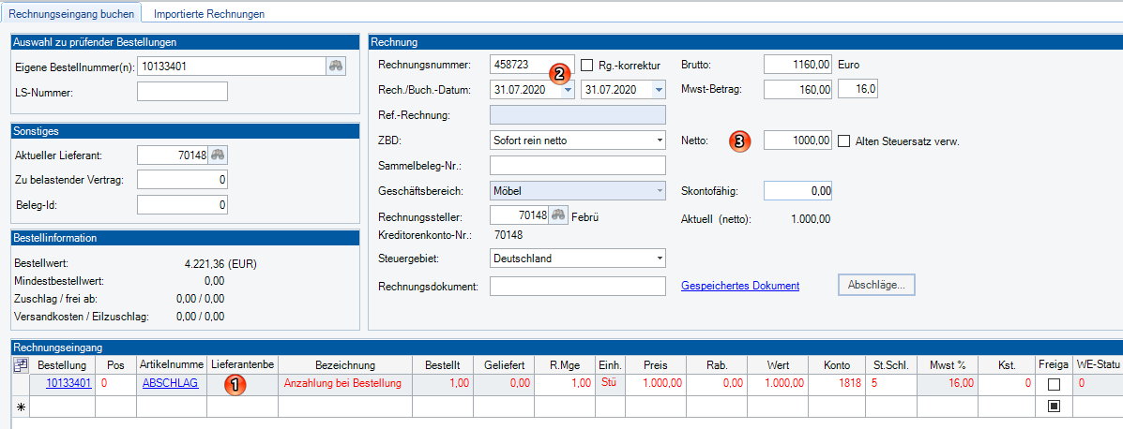The image size is (1123, 429).
Task: Click into the LS-Nummer input field
Action: click(x=182, y=91)
